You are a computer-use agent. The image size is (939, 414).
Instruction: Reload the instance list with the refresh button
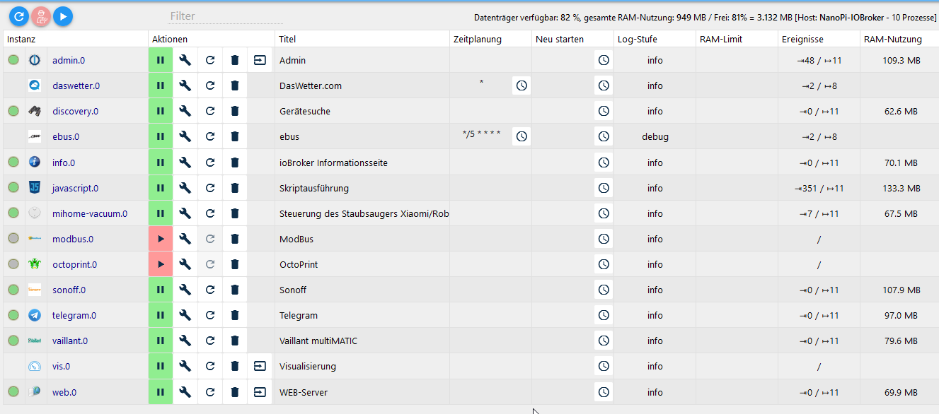[19, 16]
